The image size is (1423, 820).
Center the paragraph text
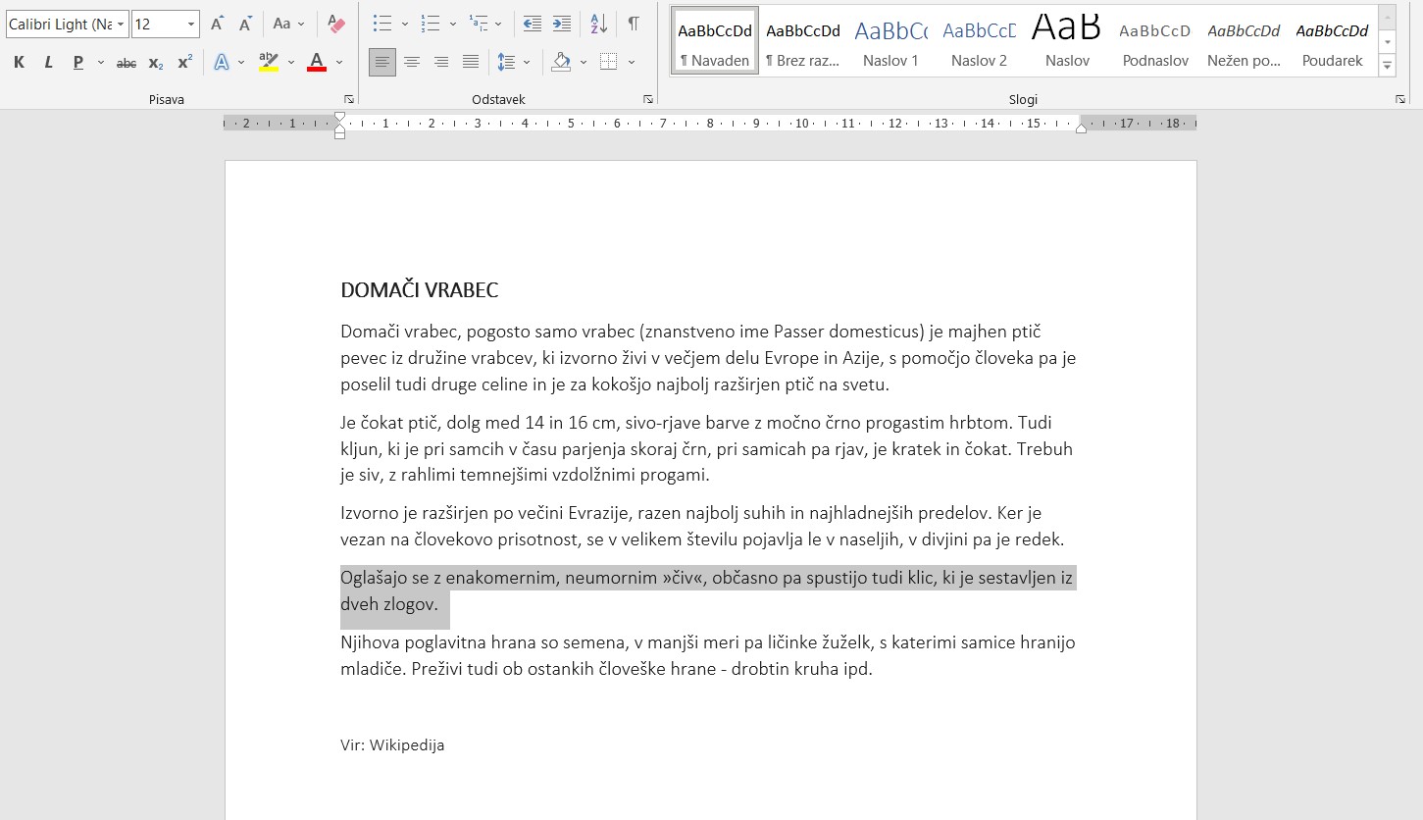(x=412, y=63)
